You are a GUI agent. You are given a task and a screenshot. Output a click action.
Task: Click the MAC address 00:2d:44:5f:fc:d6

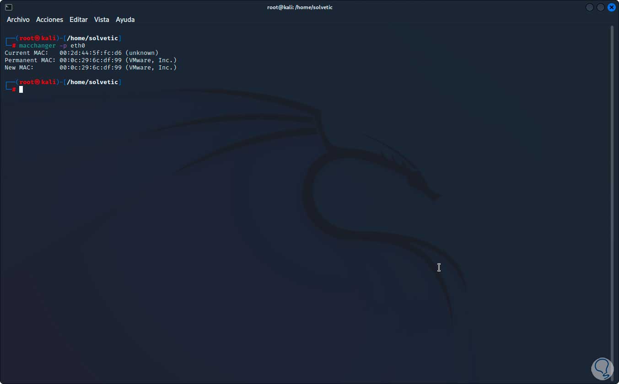click(x=91, y=53)
